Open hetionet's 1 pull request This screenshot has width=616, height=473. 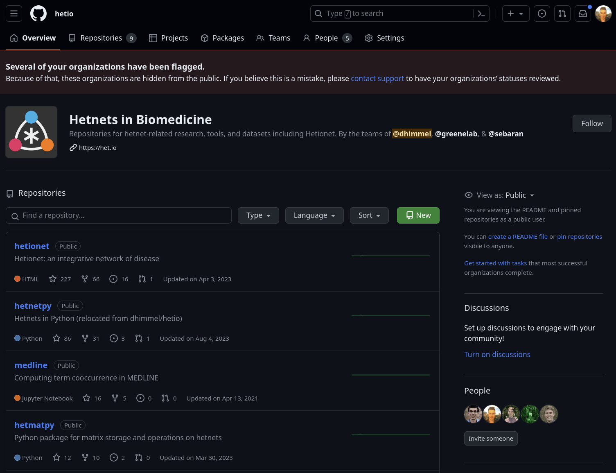click(x=146, y=279)
